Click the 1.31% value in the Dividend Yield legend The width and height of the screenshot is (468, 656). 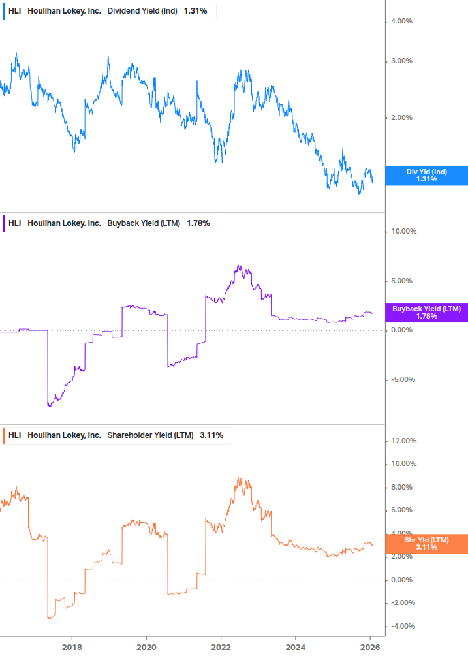click(195, 11)
